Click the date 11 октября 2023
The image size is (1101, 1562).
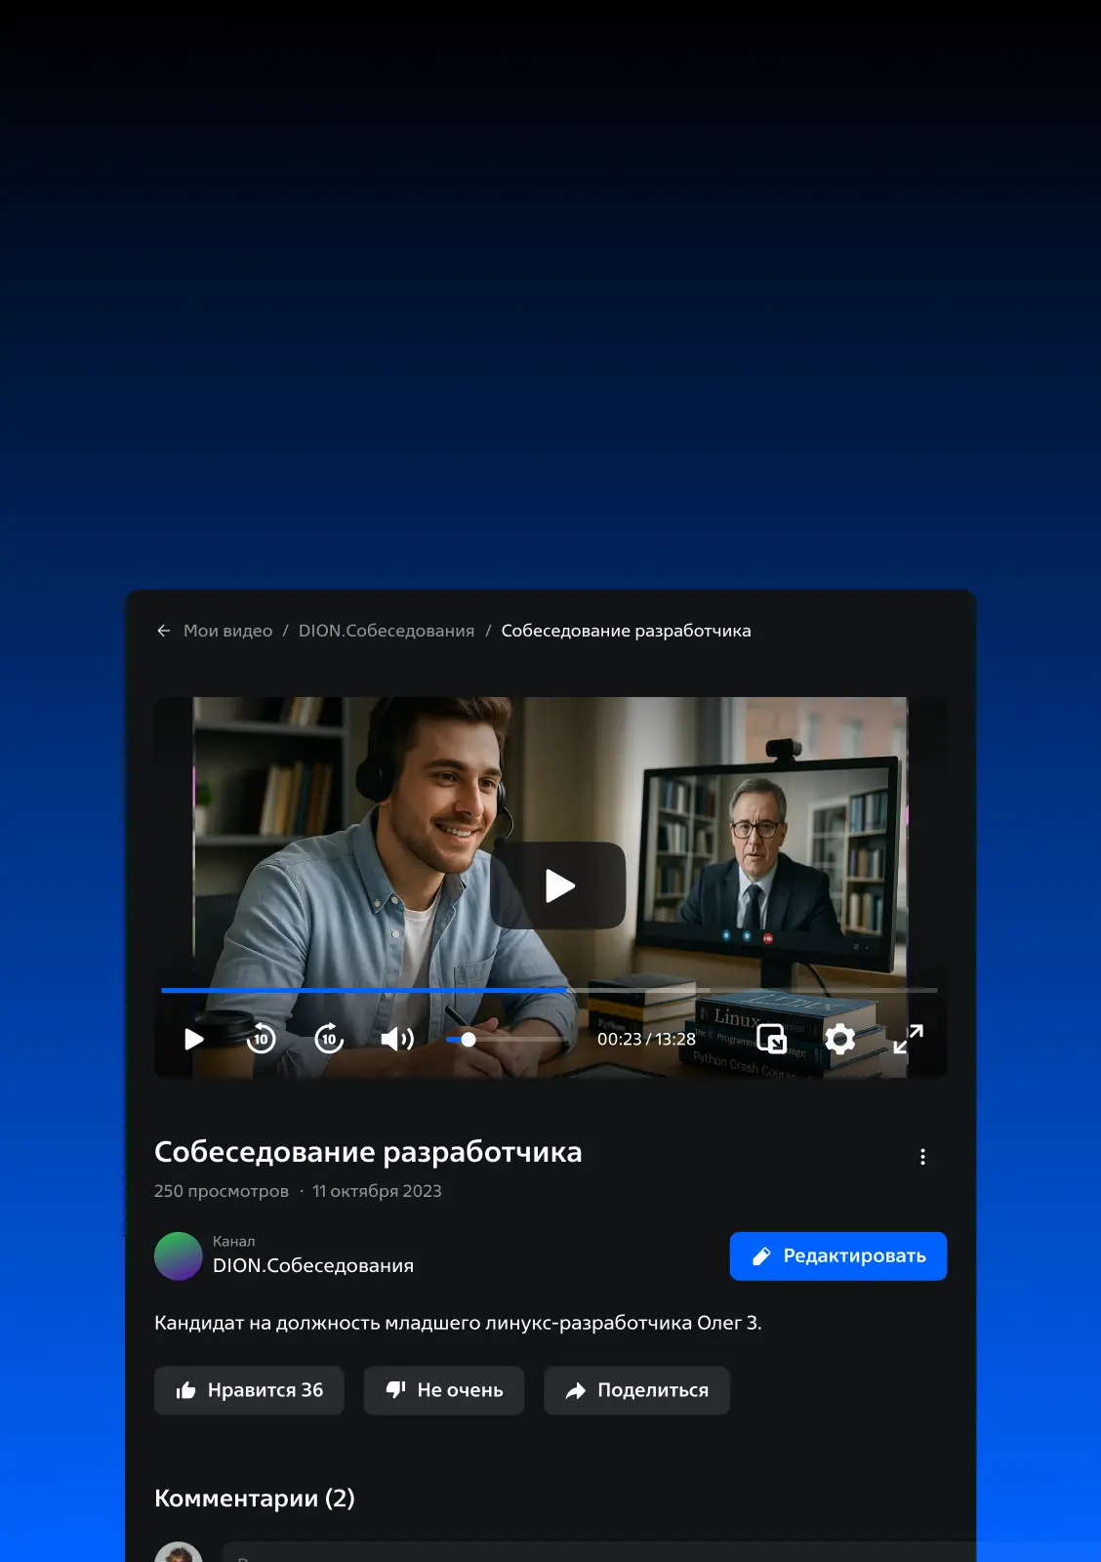pyautogui.click(x=377, y=1191)
